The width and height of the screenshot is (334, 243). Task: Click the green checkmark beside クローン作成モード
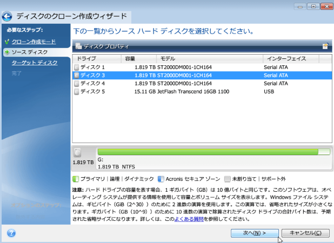click(7, 42)
